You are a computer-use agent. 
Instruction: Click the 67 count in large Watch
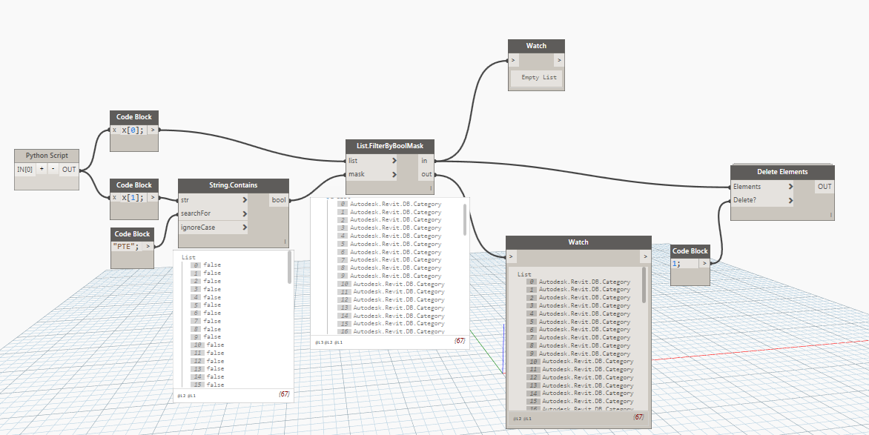(x=638, y=416)
